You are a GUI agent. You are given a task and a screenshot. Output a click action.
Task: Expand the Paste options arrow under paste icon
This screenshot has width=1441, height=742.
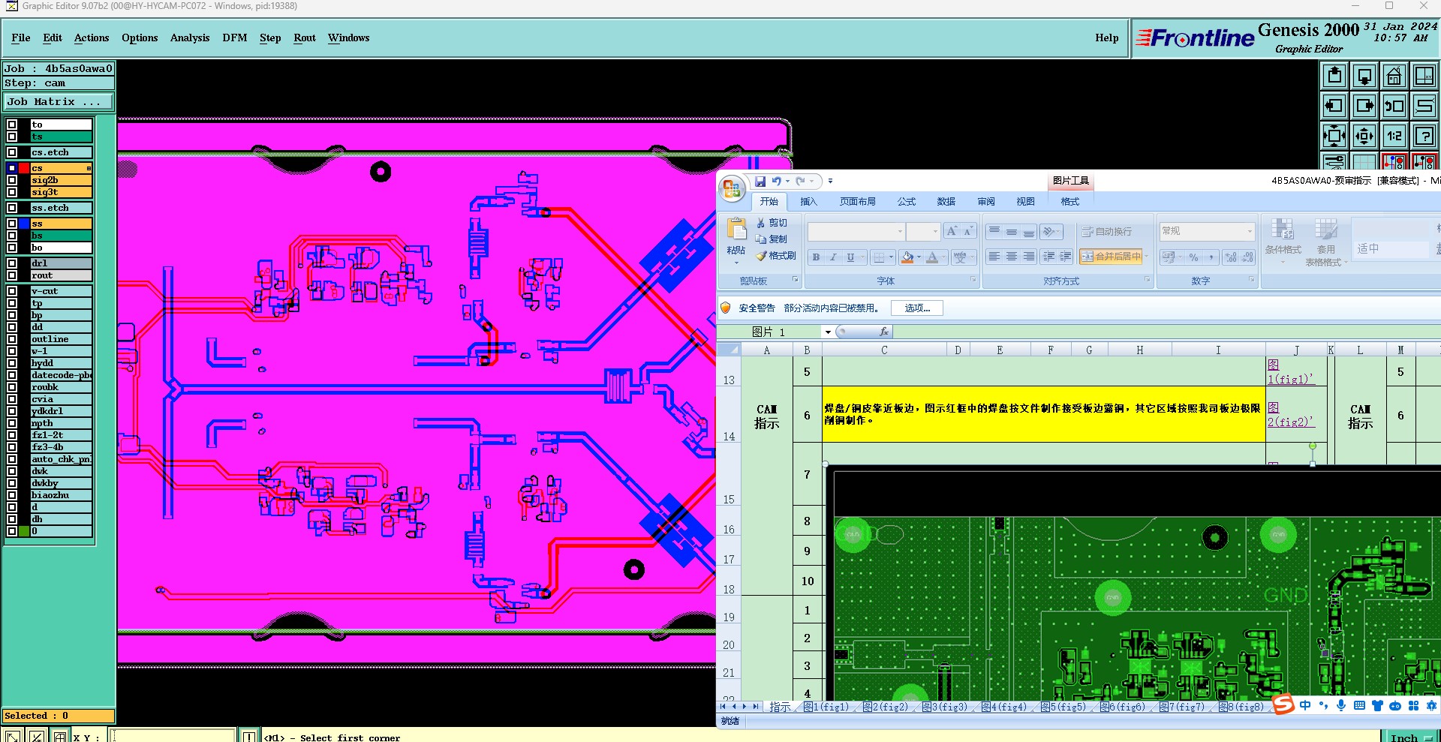[736, 263]
